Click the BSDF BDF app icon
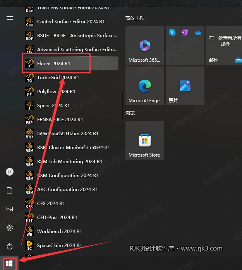Viewport: 242px width, 270px height. 29,35
